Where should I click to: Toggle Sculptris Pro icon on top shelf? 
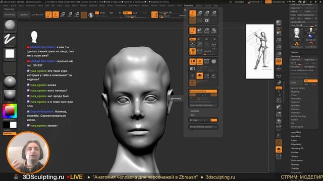tap(91, 15)
